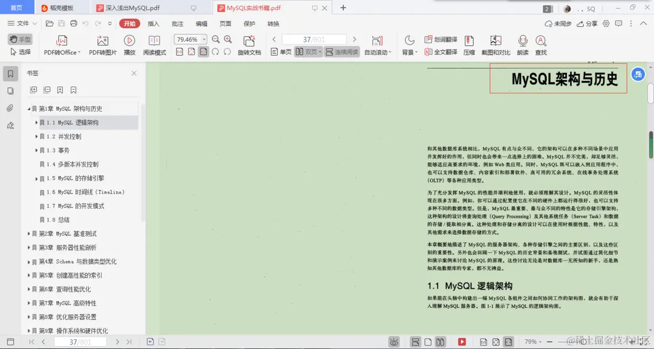The image size is (654, 349).
Task: Collapse all bookmarks icon in 书签 panel
Action: (47, 90)
